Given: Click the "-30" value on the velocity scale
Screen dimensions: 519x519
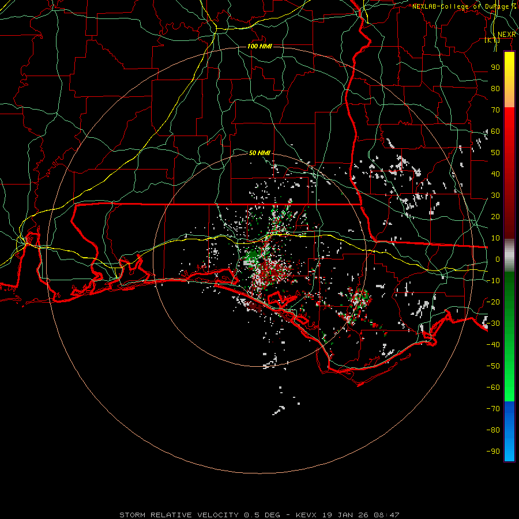Looking at the screenshot, I should pyautogui.click(x=493, y=324).
